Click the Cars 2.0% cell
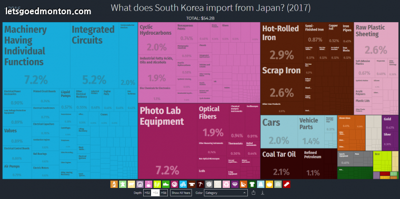The width and height of the screenshot is (400, 199). coord(279,132)
